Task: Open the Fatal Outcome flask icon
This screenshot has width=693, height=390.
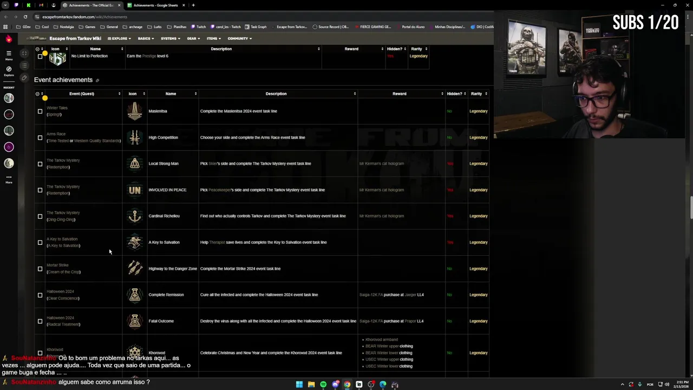Action: (135, 321)
